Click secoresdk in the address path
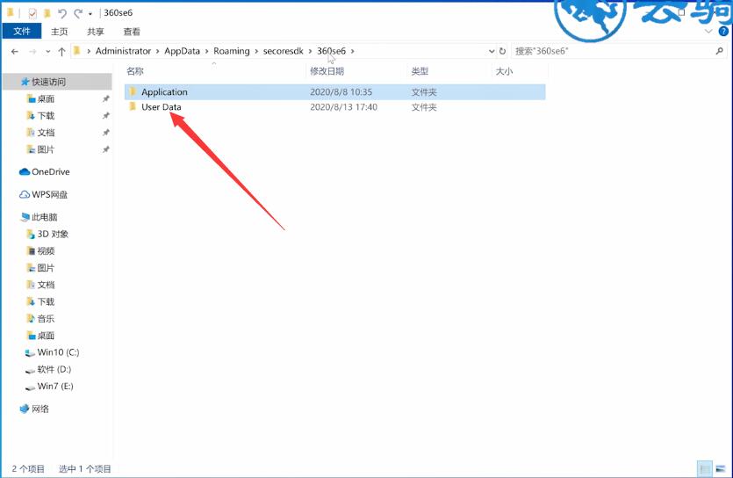 (x=284, y=51)
